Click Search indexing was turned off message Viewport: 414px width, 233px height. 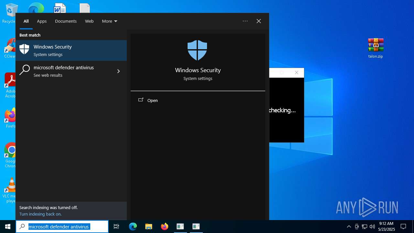click(x=49, y=207)
